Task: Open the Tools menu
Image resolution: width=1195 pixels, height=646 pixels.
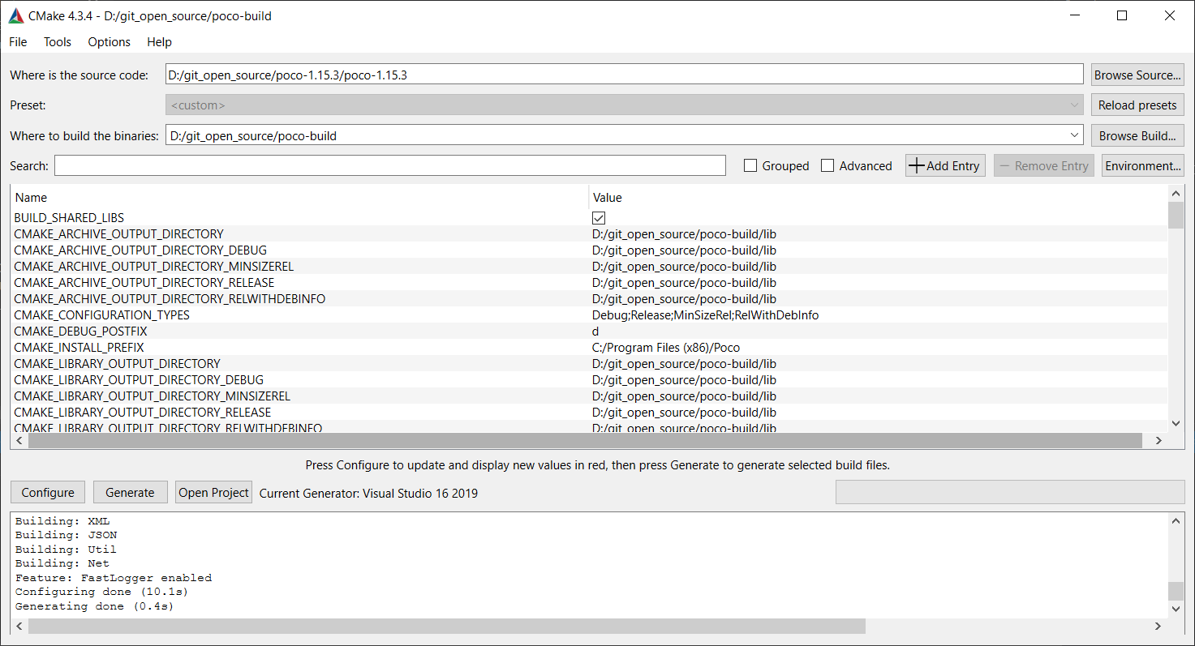Action: 58,42
